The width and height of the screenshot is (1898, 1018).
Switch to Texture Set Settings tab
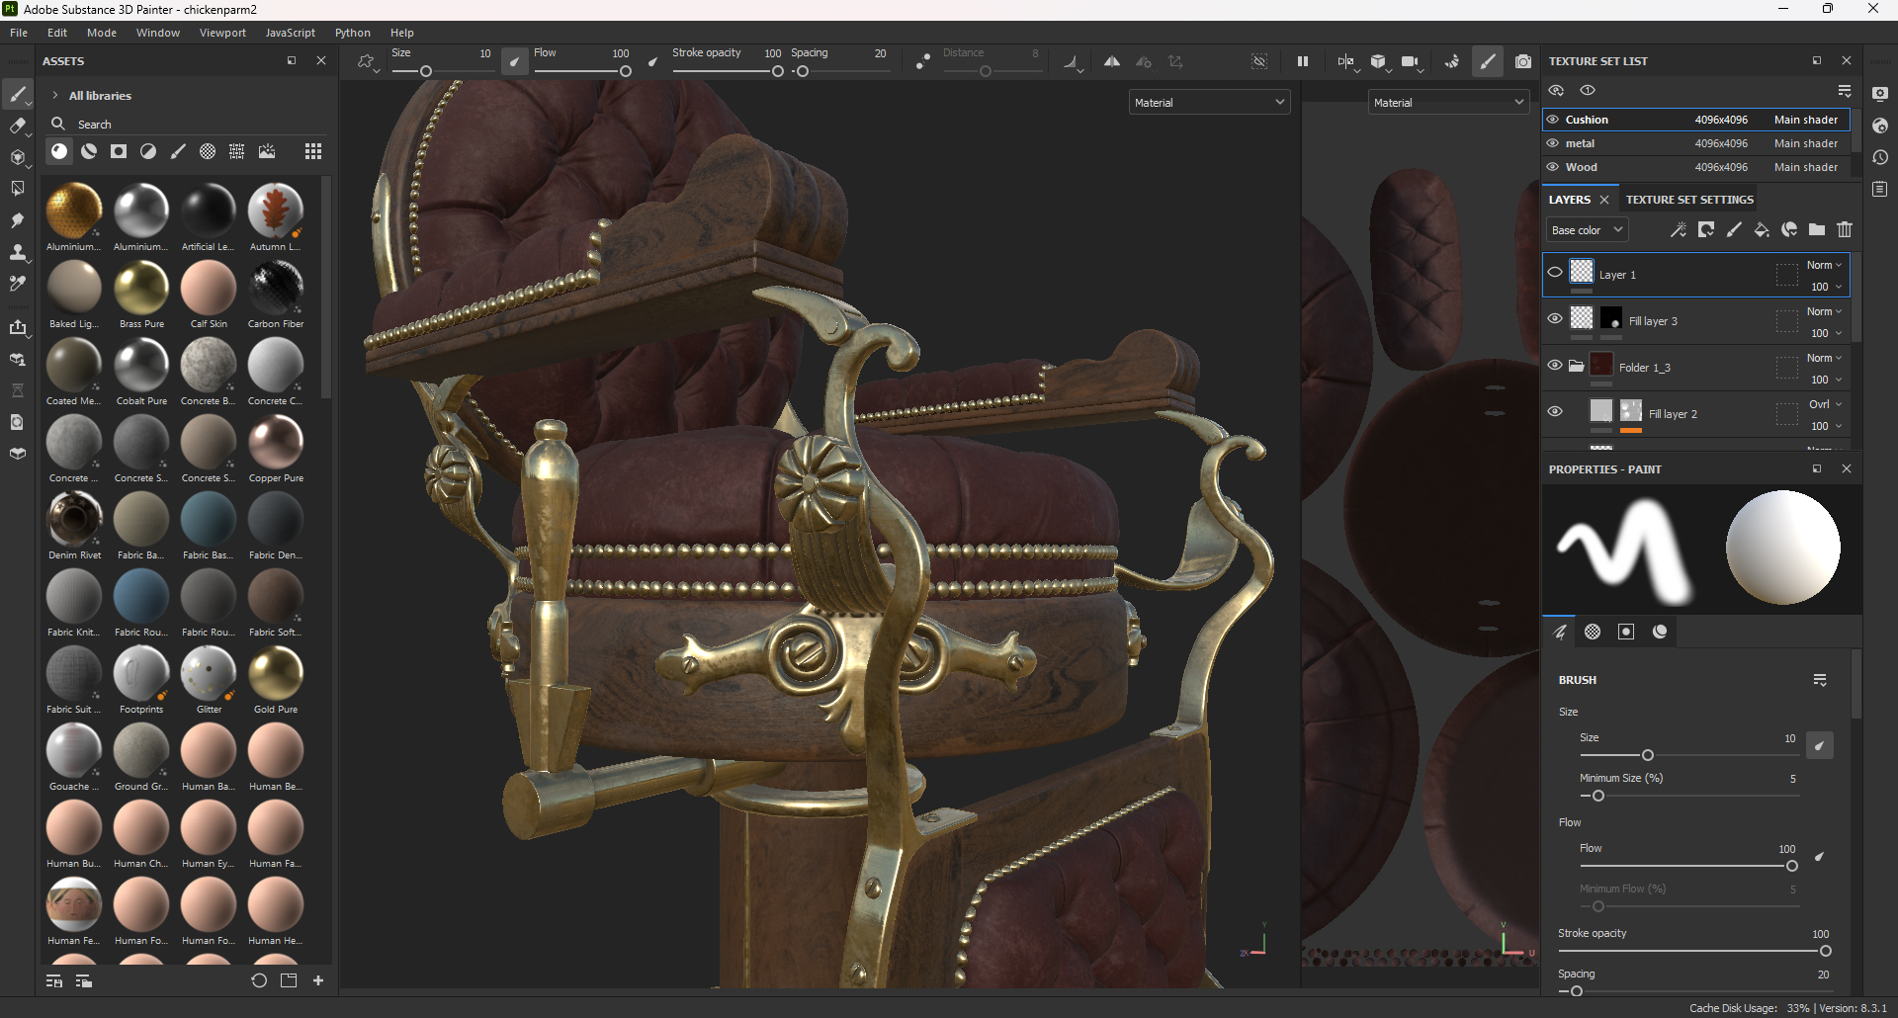coord(1689,200)
